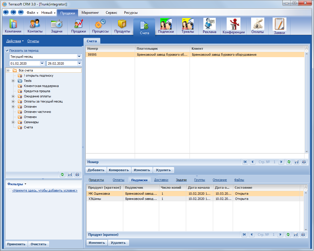Image resolution: width=314 pixels, height=251 pixels.
Task: Switch to the Маркетинг tab
Action: [x=90, y=13]
